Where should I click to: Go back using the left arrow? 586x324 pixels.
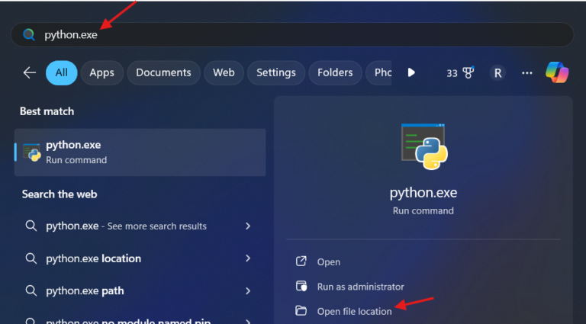point(30,72)
